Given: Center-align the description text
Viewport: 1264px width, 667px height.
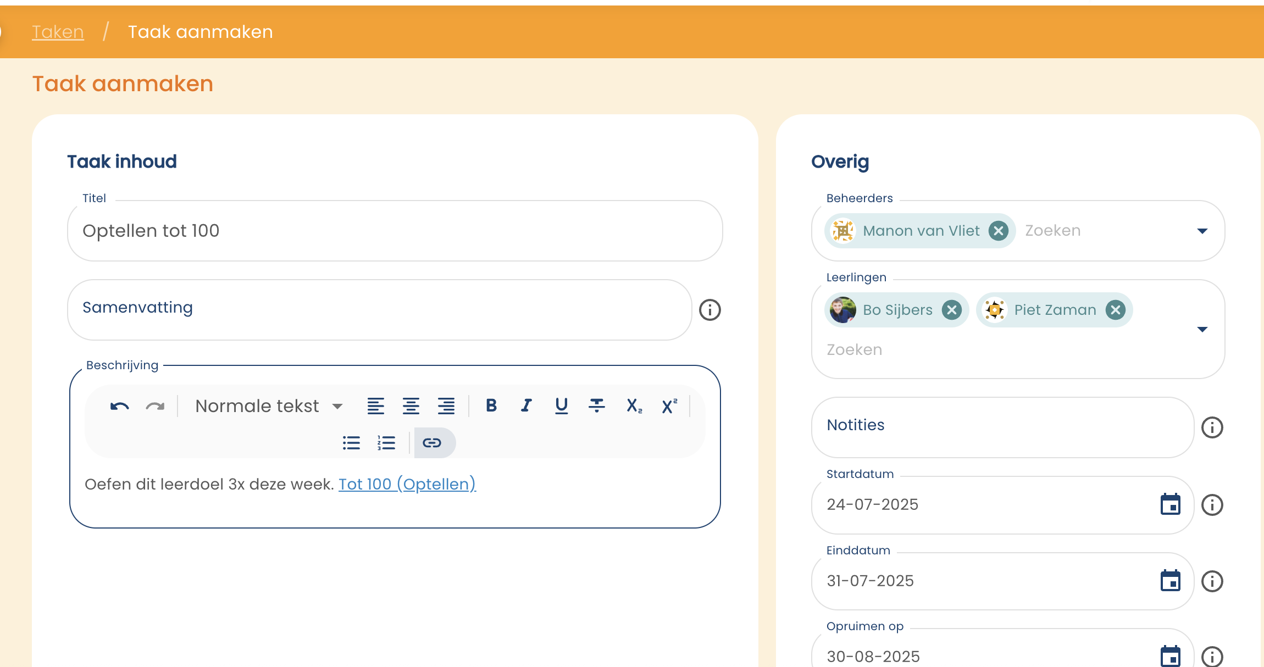Looking at the screenshot, I should 411,406.
